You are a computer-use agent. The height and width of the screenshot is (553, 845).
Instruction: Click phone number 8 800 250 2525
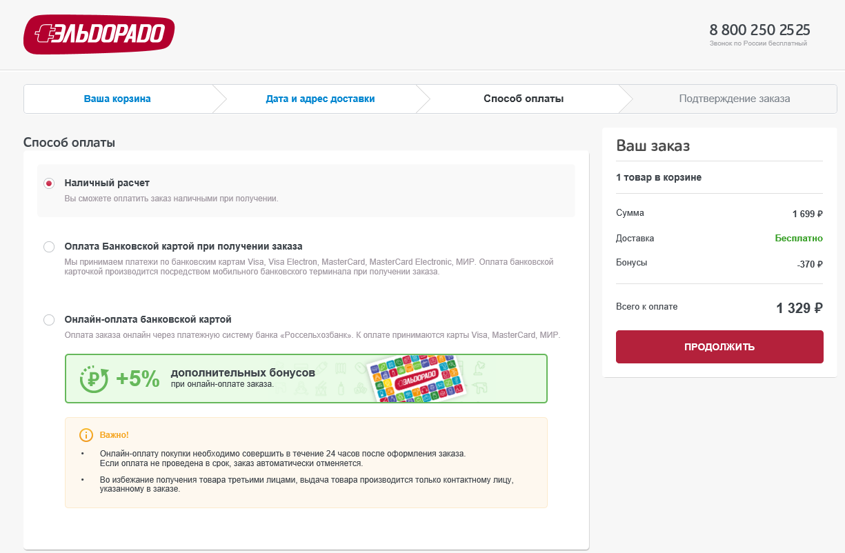click(x=759, y=30)
